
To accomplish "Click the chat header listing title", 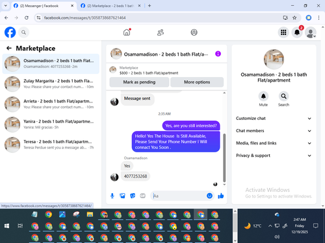I will [x=166, y=54].
